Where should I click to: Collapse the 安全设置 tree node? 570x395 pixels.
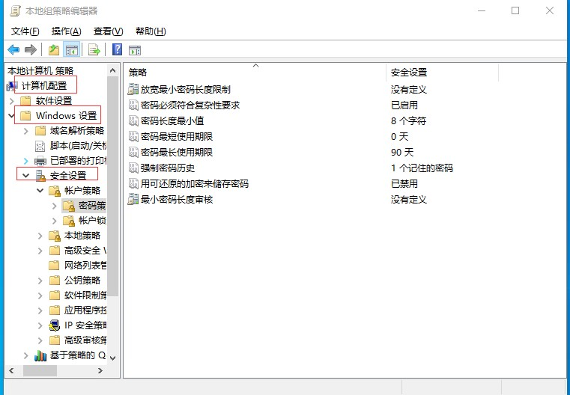tap(25, 175)
